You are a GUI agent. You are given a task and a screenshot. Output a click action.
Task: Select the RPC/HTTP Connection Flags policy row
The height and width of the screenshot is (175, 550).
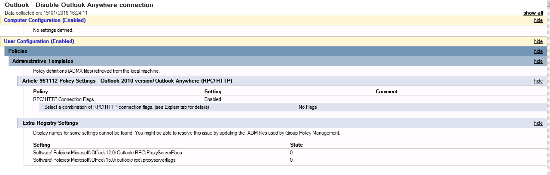pyautogui.click(x=289, y=99)
